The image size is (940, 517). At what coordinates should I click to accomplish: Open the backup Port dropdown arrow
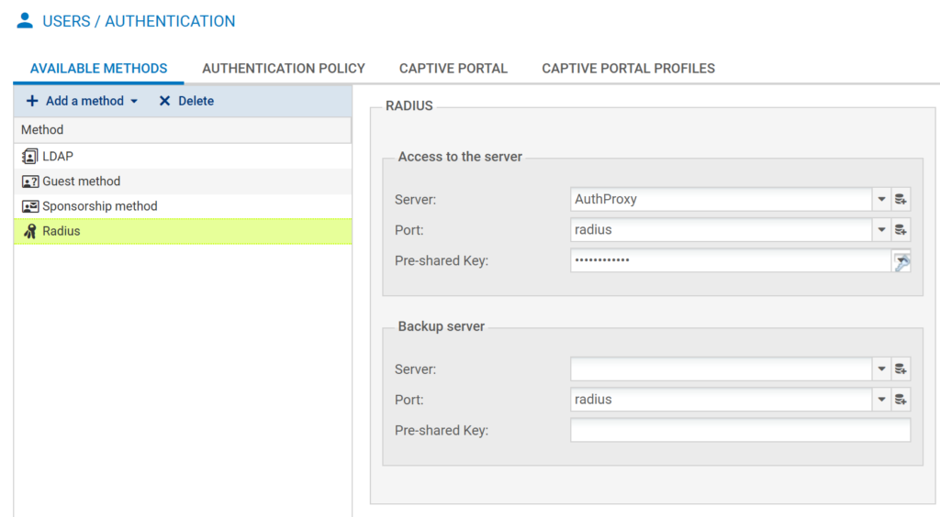(x=881, y=400)
